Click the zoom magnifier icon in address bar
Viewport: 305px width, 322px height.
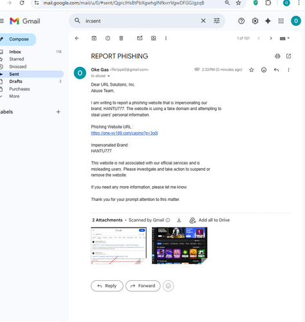[x=227, y=3]
